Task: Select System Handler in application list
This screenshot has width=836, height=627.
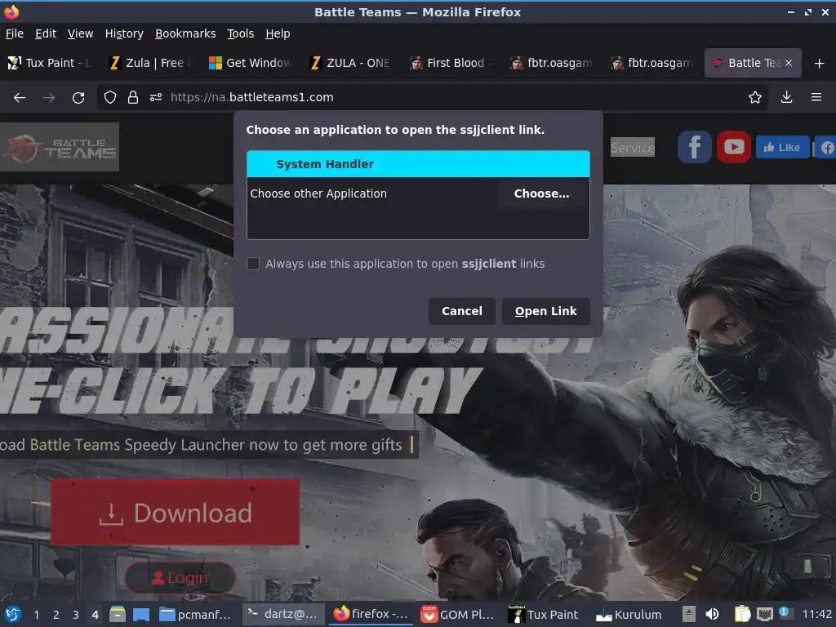Action: pos(418,164)
